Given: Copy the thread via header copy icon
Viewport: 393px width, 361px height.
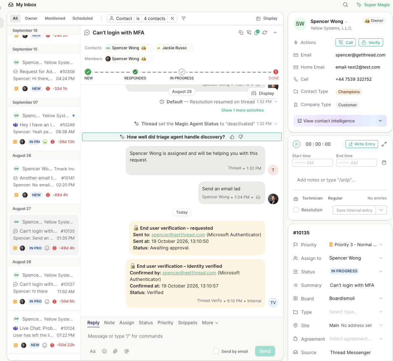Looking at the screenshot, I should point(241,32).
